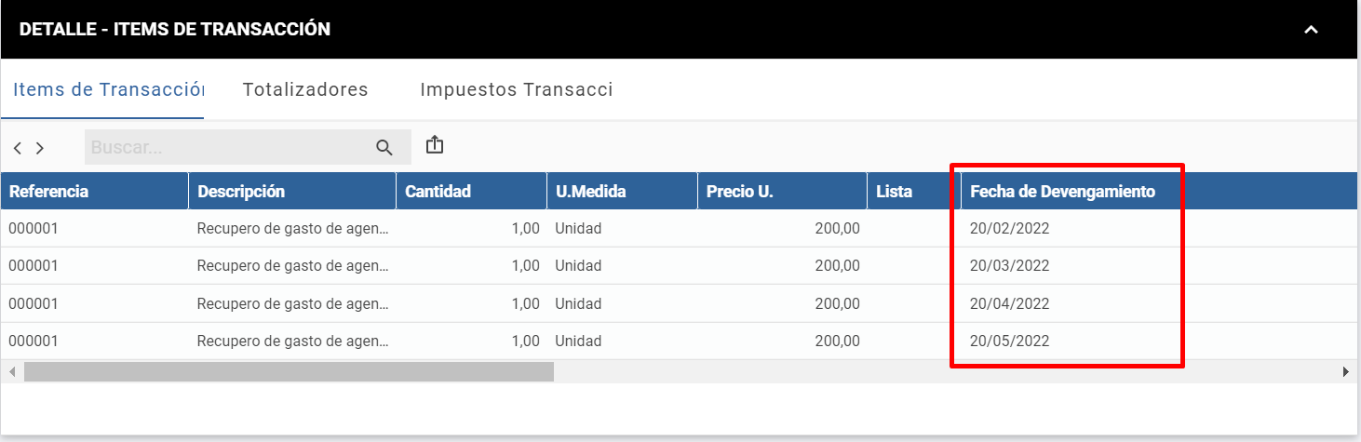Click the horizontal scrollbar left arrow
This screenshot has width=1361, height=442.
tap(11, 371)
